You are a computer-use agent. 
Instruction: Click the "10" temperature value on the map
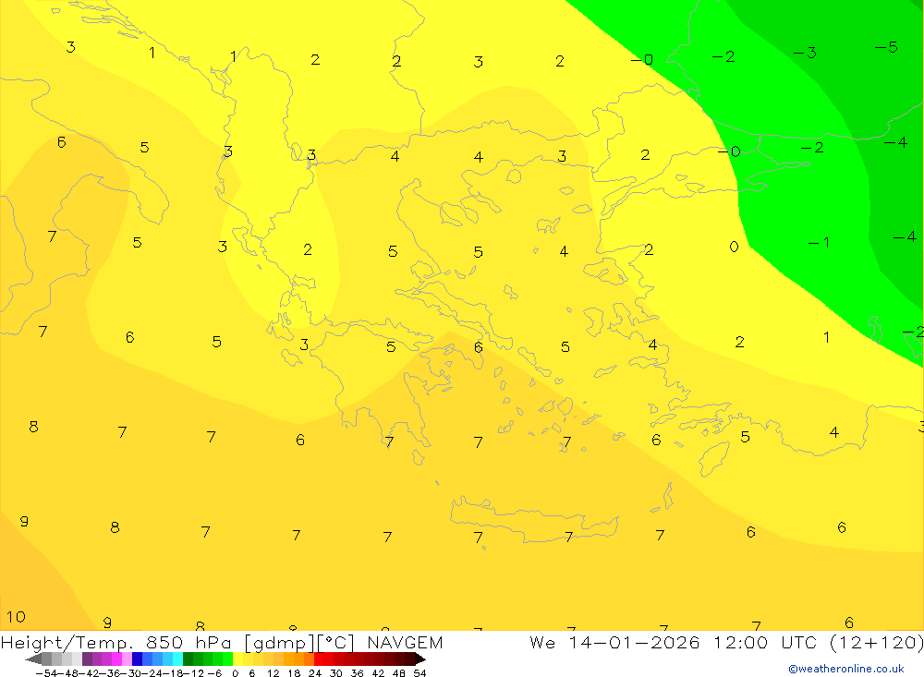pos(16,617)
